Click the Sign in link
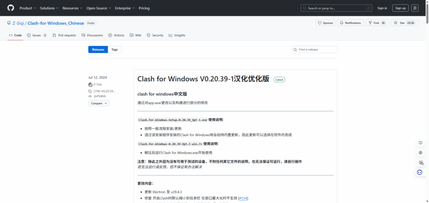This screenshot has height=203, width=429. click(382, 8)
